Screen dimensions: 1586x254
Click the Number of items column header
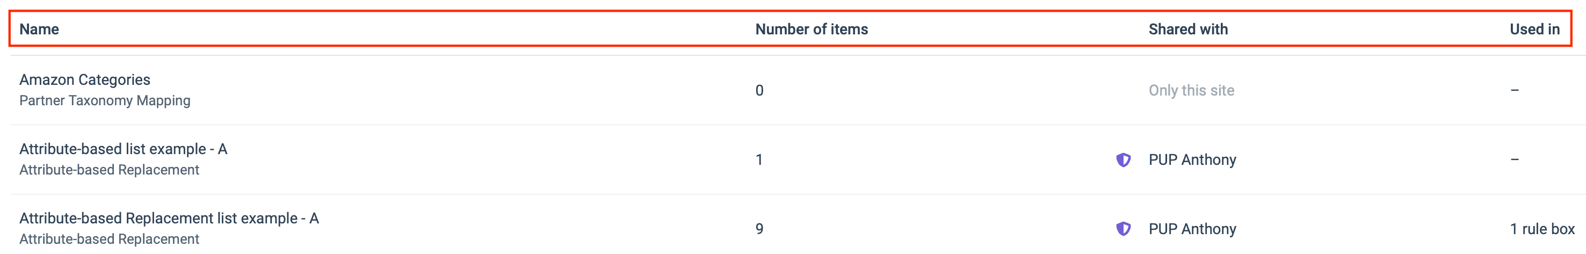[811, 29]
